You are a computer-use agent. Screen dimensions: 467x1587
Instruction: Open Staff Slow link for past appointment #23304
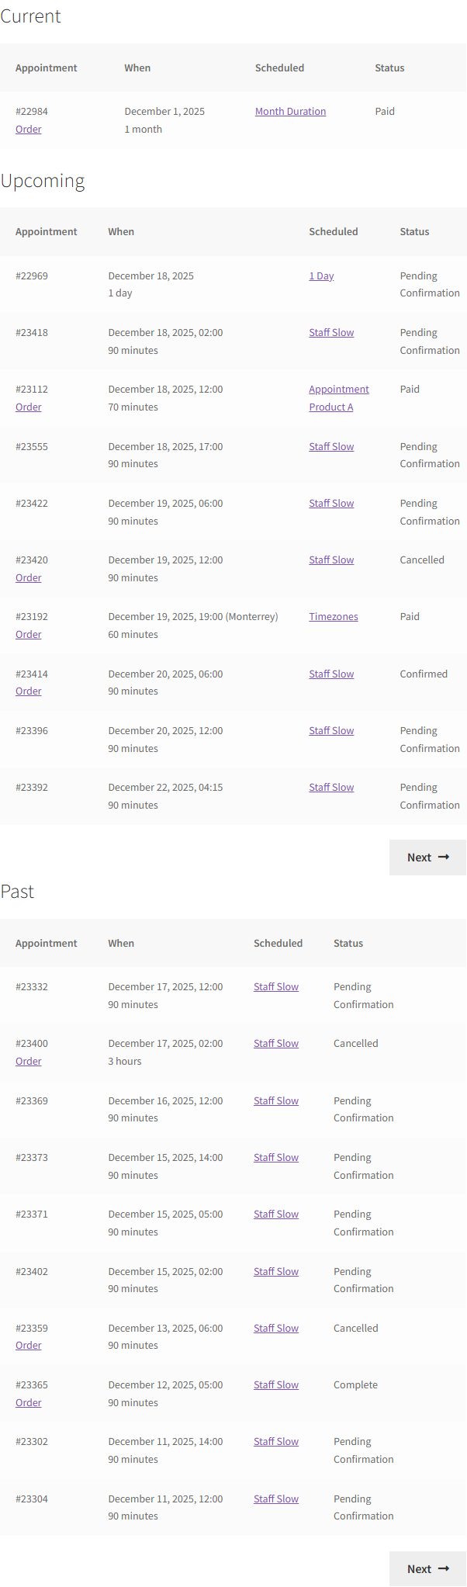pos(276,1499)
